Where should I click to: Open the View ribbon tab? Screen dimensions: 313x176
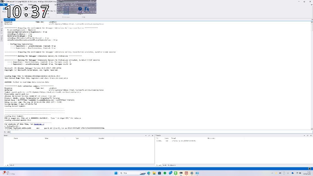pyautogui.click(x=21, y=5)
